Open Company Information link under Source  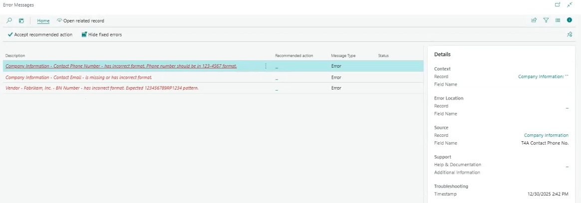coord(546,135)
